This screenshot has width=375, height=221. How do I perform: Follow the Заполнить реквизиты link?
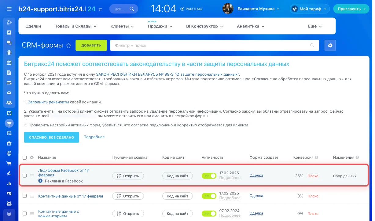(x=48, y=102)
